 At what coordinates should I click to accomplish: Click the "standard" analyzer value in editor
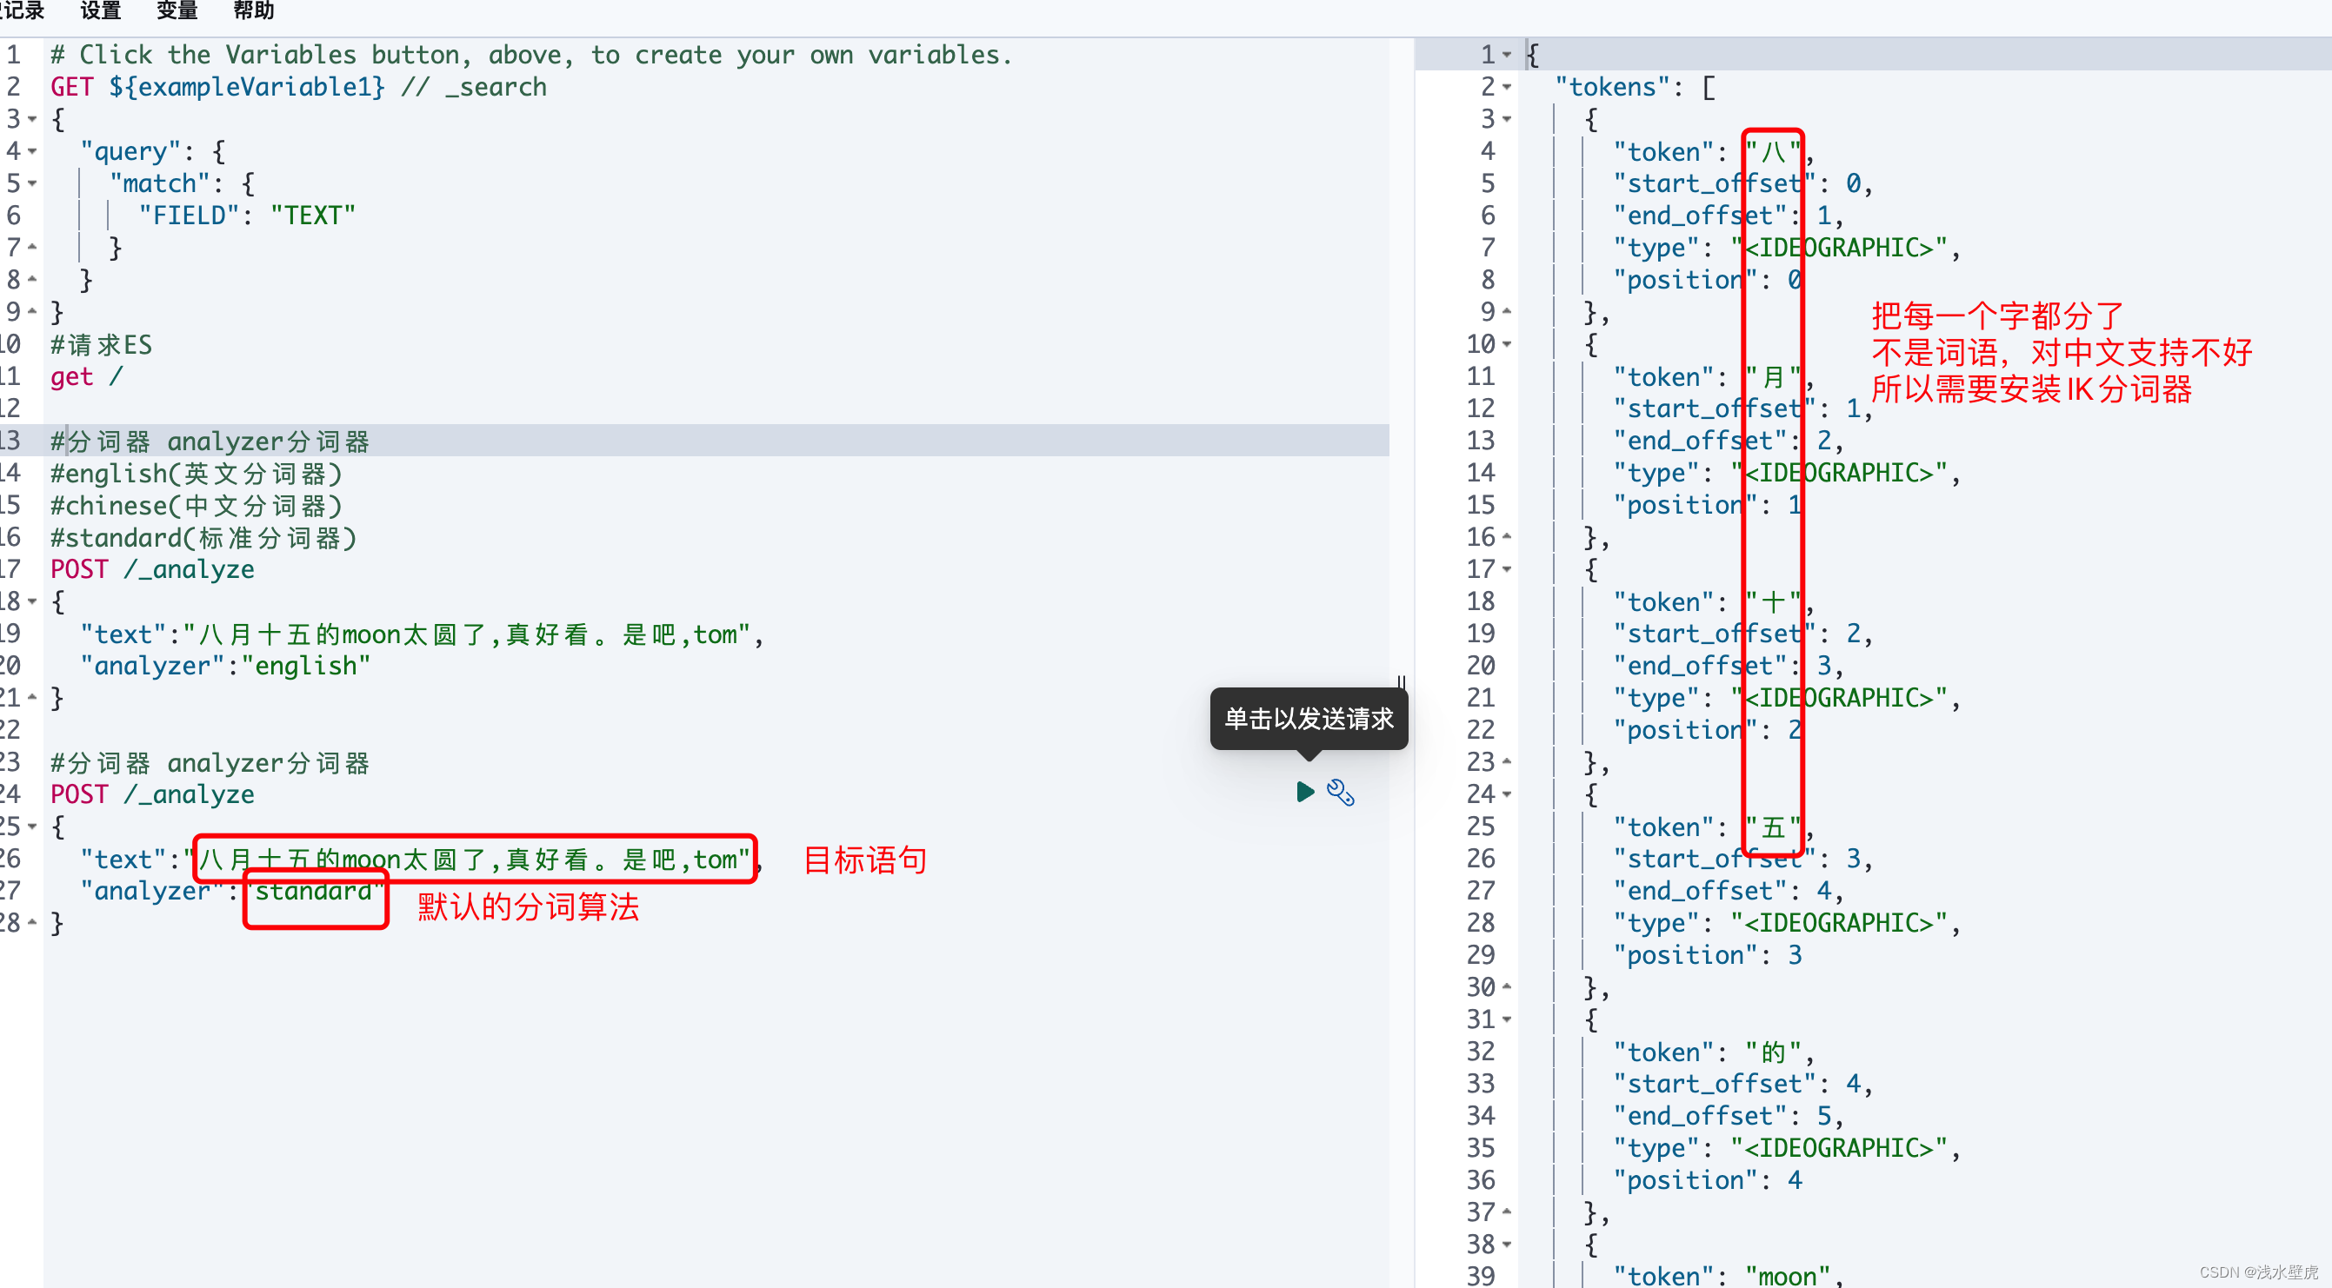point(313,892)
